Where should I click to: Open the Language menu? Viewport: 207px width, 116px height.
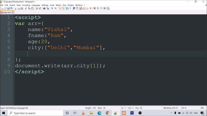(x=36, y=5)
